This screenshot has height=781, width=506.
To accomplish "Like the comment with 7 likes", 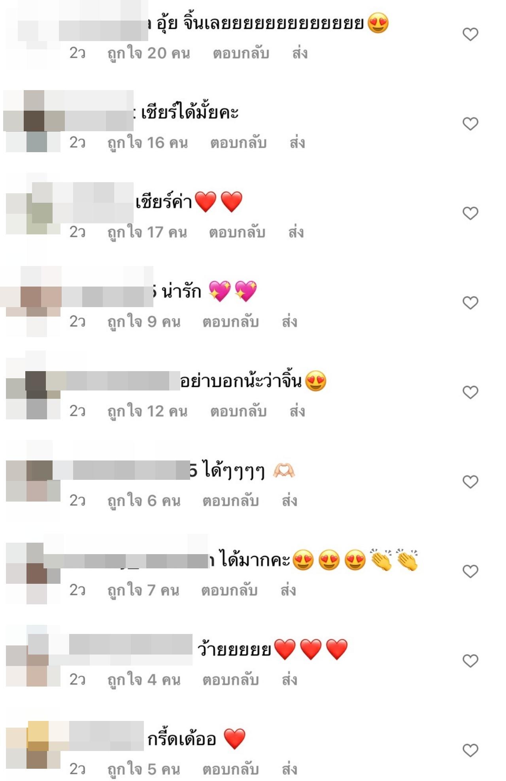I will tap(470, 572).
